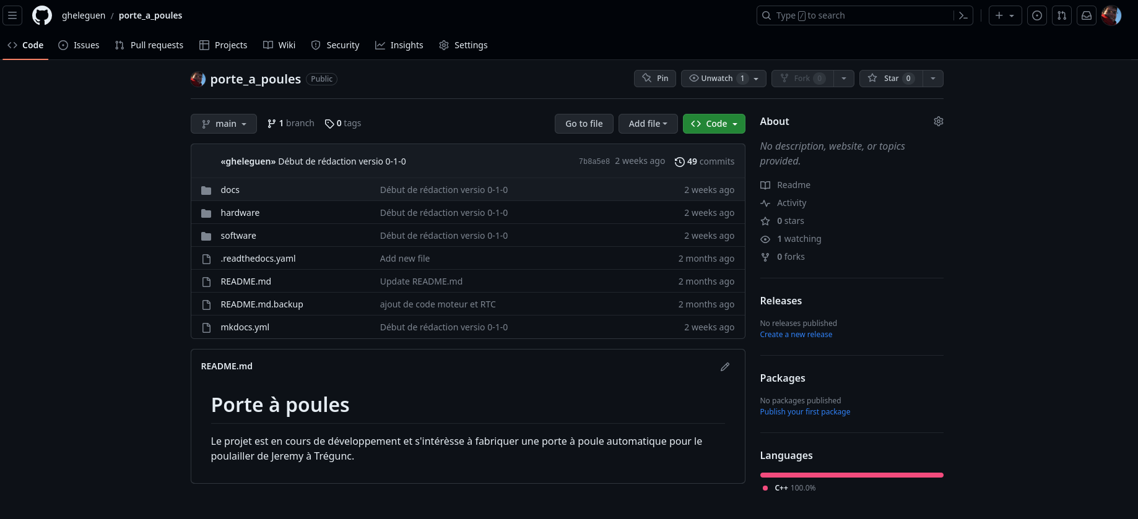Image resolution: width=1138 pixels, height=519 pixels.
Task: Open the docs folder
Action: click(x=230, y=190)
